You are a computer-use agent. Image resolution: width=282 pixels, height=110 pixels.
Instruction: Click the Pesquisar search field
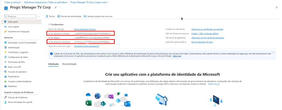tap(21, 16)
